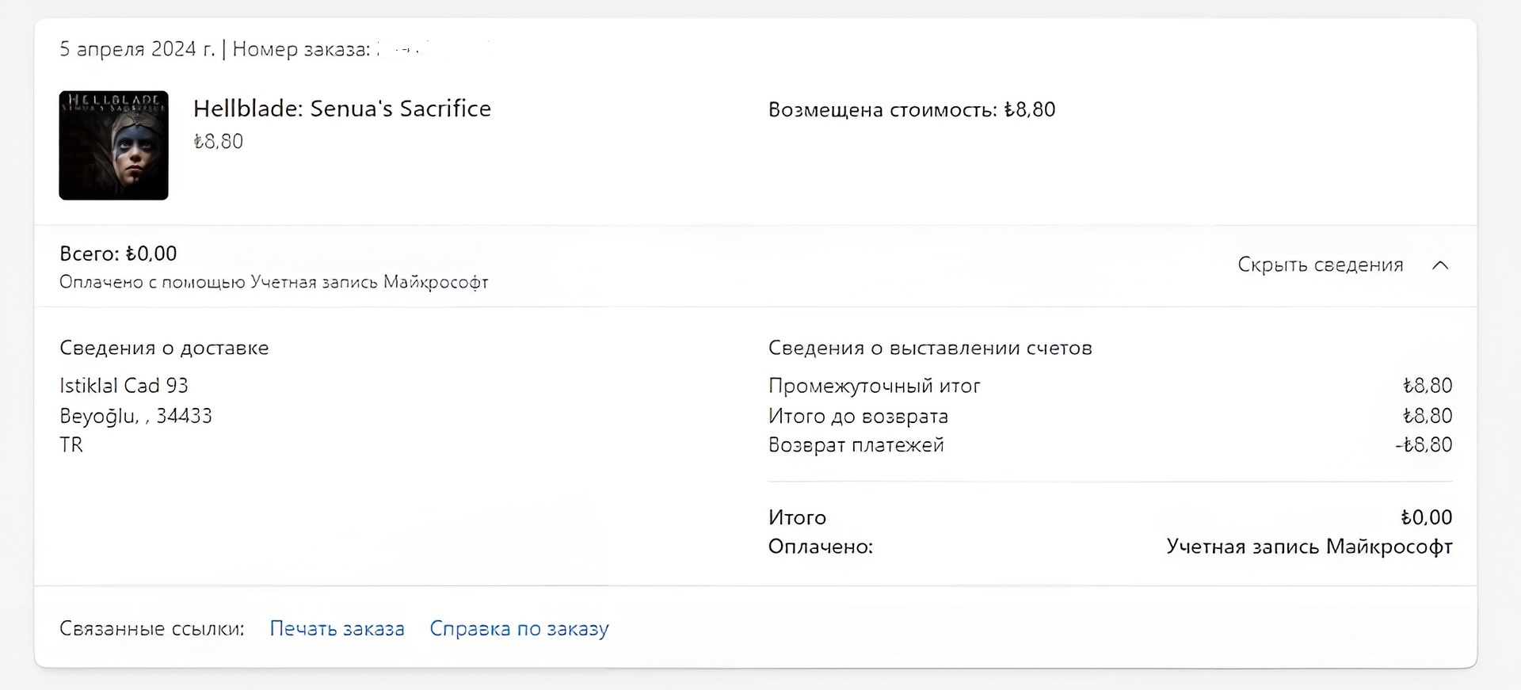Click the 'Сведения о выставлении счетов' heading

click(x=929, y=348)
